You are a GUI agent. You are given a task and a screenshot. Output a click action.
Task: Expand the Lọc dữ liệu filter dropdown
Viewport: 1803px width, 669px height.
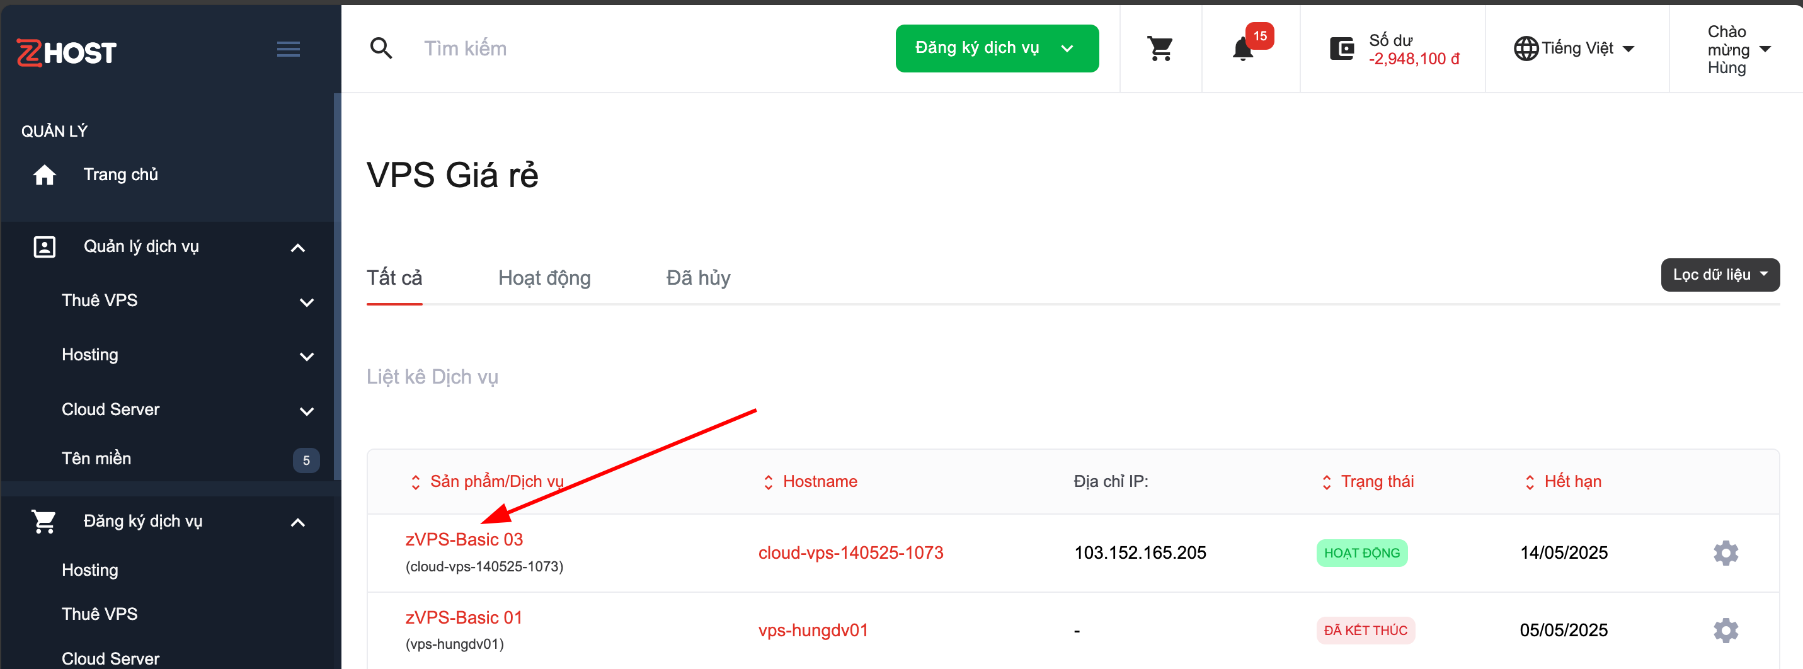[x=1719, y=274]
